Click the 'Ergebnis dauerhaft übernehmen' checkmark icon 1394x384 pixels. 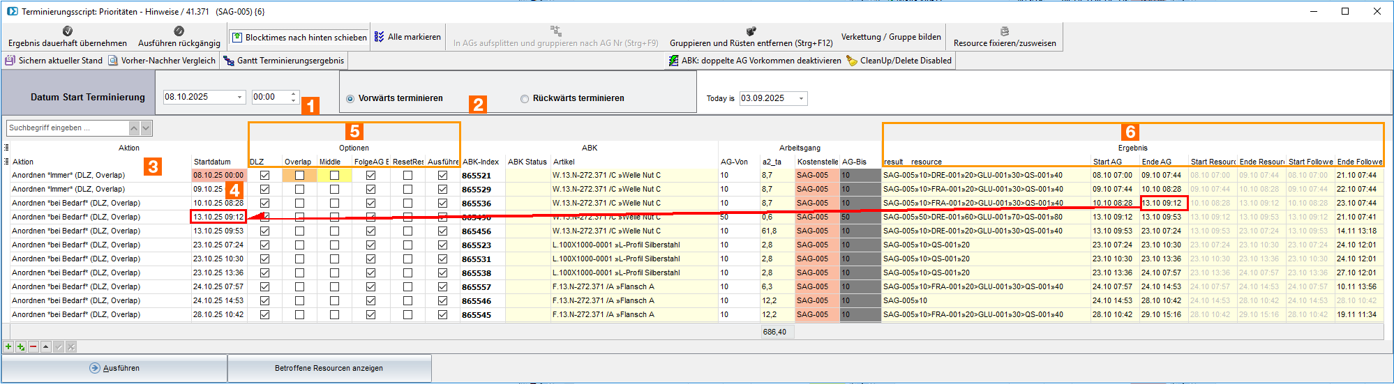pyautogui.click(x=68, y=31)
